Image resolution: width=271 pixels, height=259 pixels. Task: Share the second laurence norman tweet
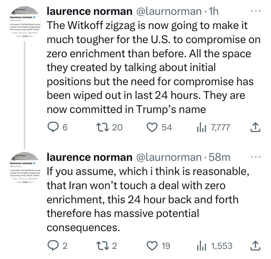tap(255, 246)
